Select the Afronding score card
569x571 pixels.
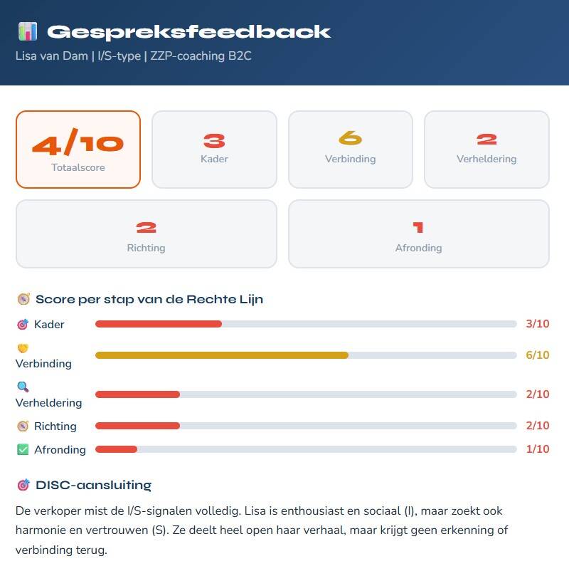418,234
